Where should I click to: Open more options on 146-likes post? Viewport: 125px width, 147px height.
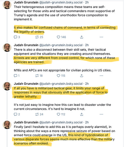click(101, 37)
